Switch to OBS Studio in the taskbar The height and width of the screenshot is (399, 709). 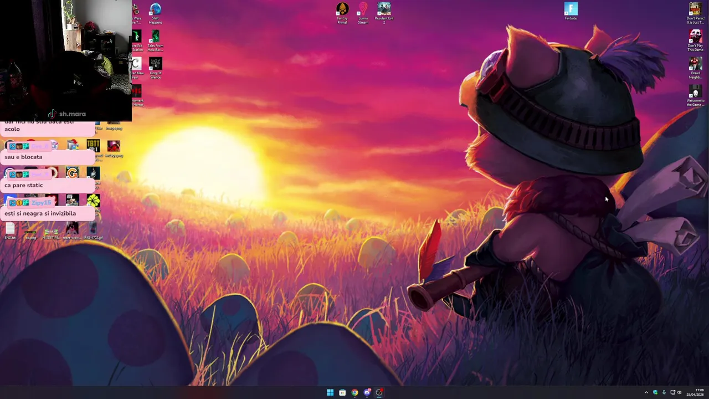pyautogui.click(x=379, y=392)
